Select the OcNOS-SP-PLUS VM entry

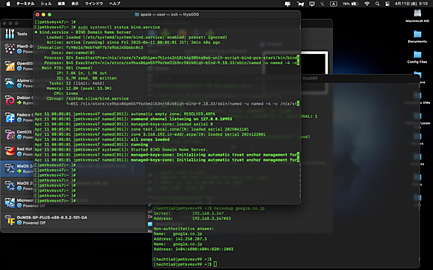(x=73, y=220)
